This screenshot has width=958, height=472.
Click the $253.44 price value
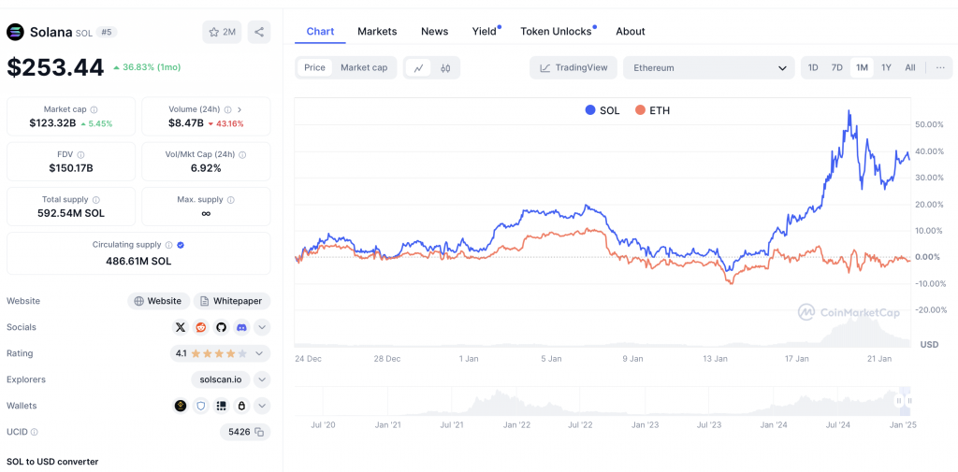point(55,67)
